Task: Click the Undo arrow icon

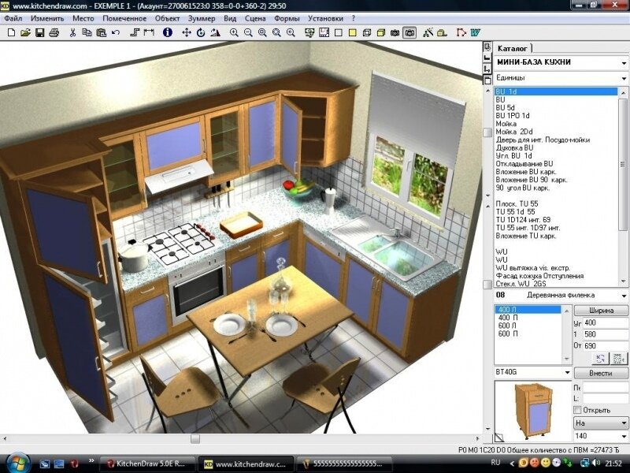Action: point(116,33)
